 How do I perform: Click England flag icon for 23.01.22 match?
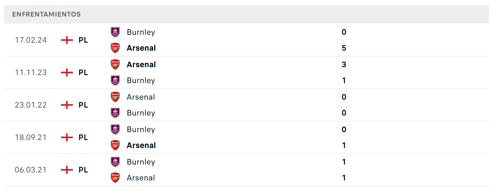pyautogui.click(x=67, y=105)
